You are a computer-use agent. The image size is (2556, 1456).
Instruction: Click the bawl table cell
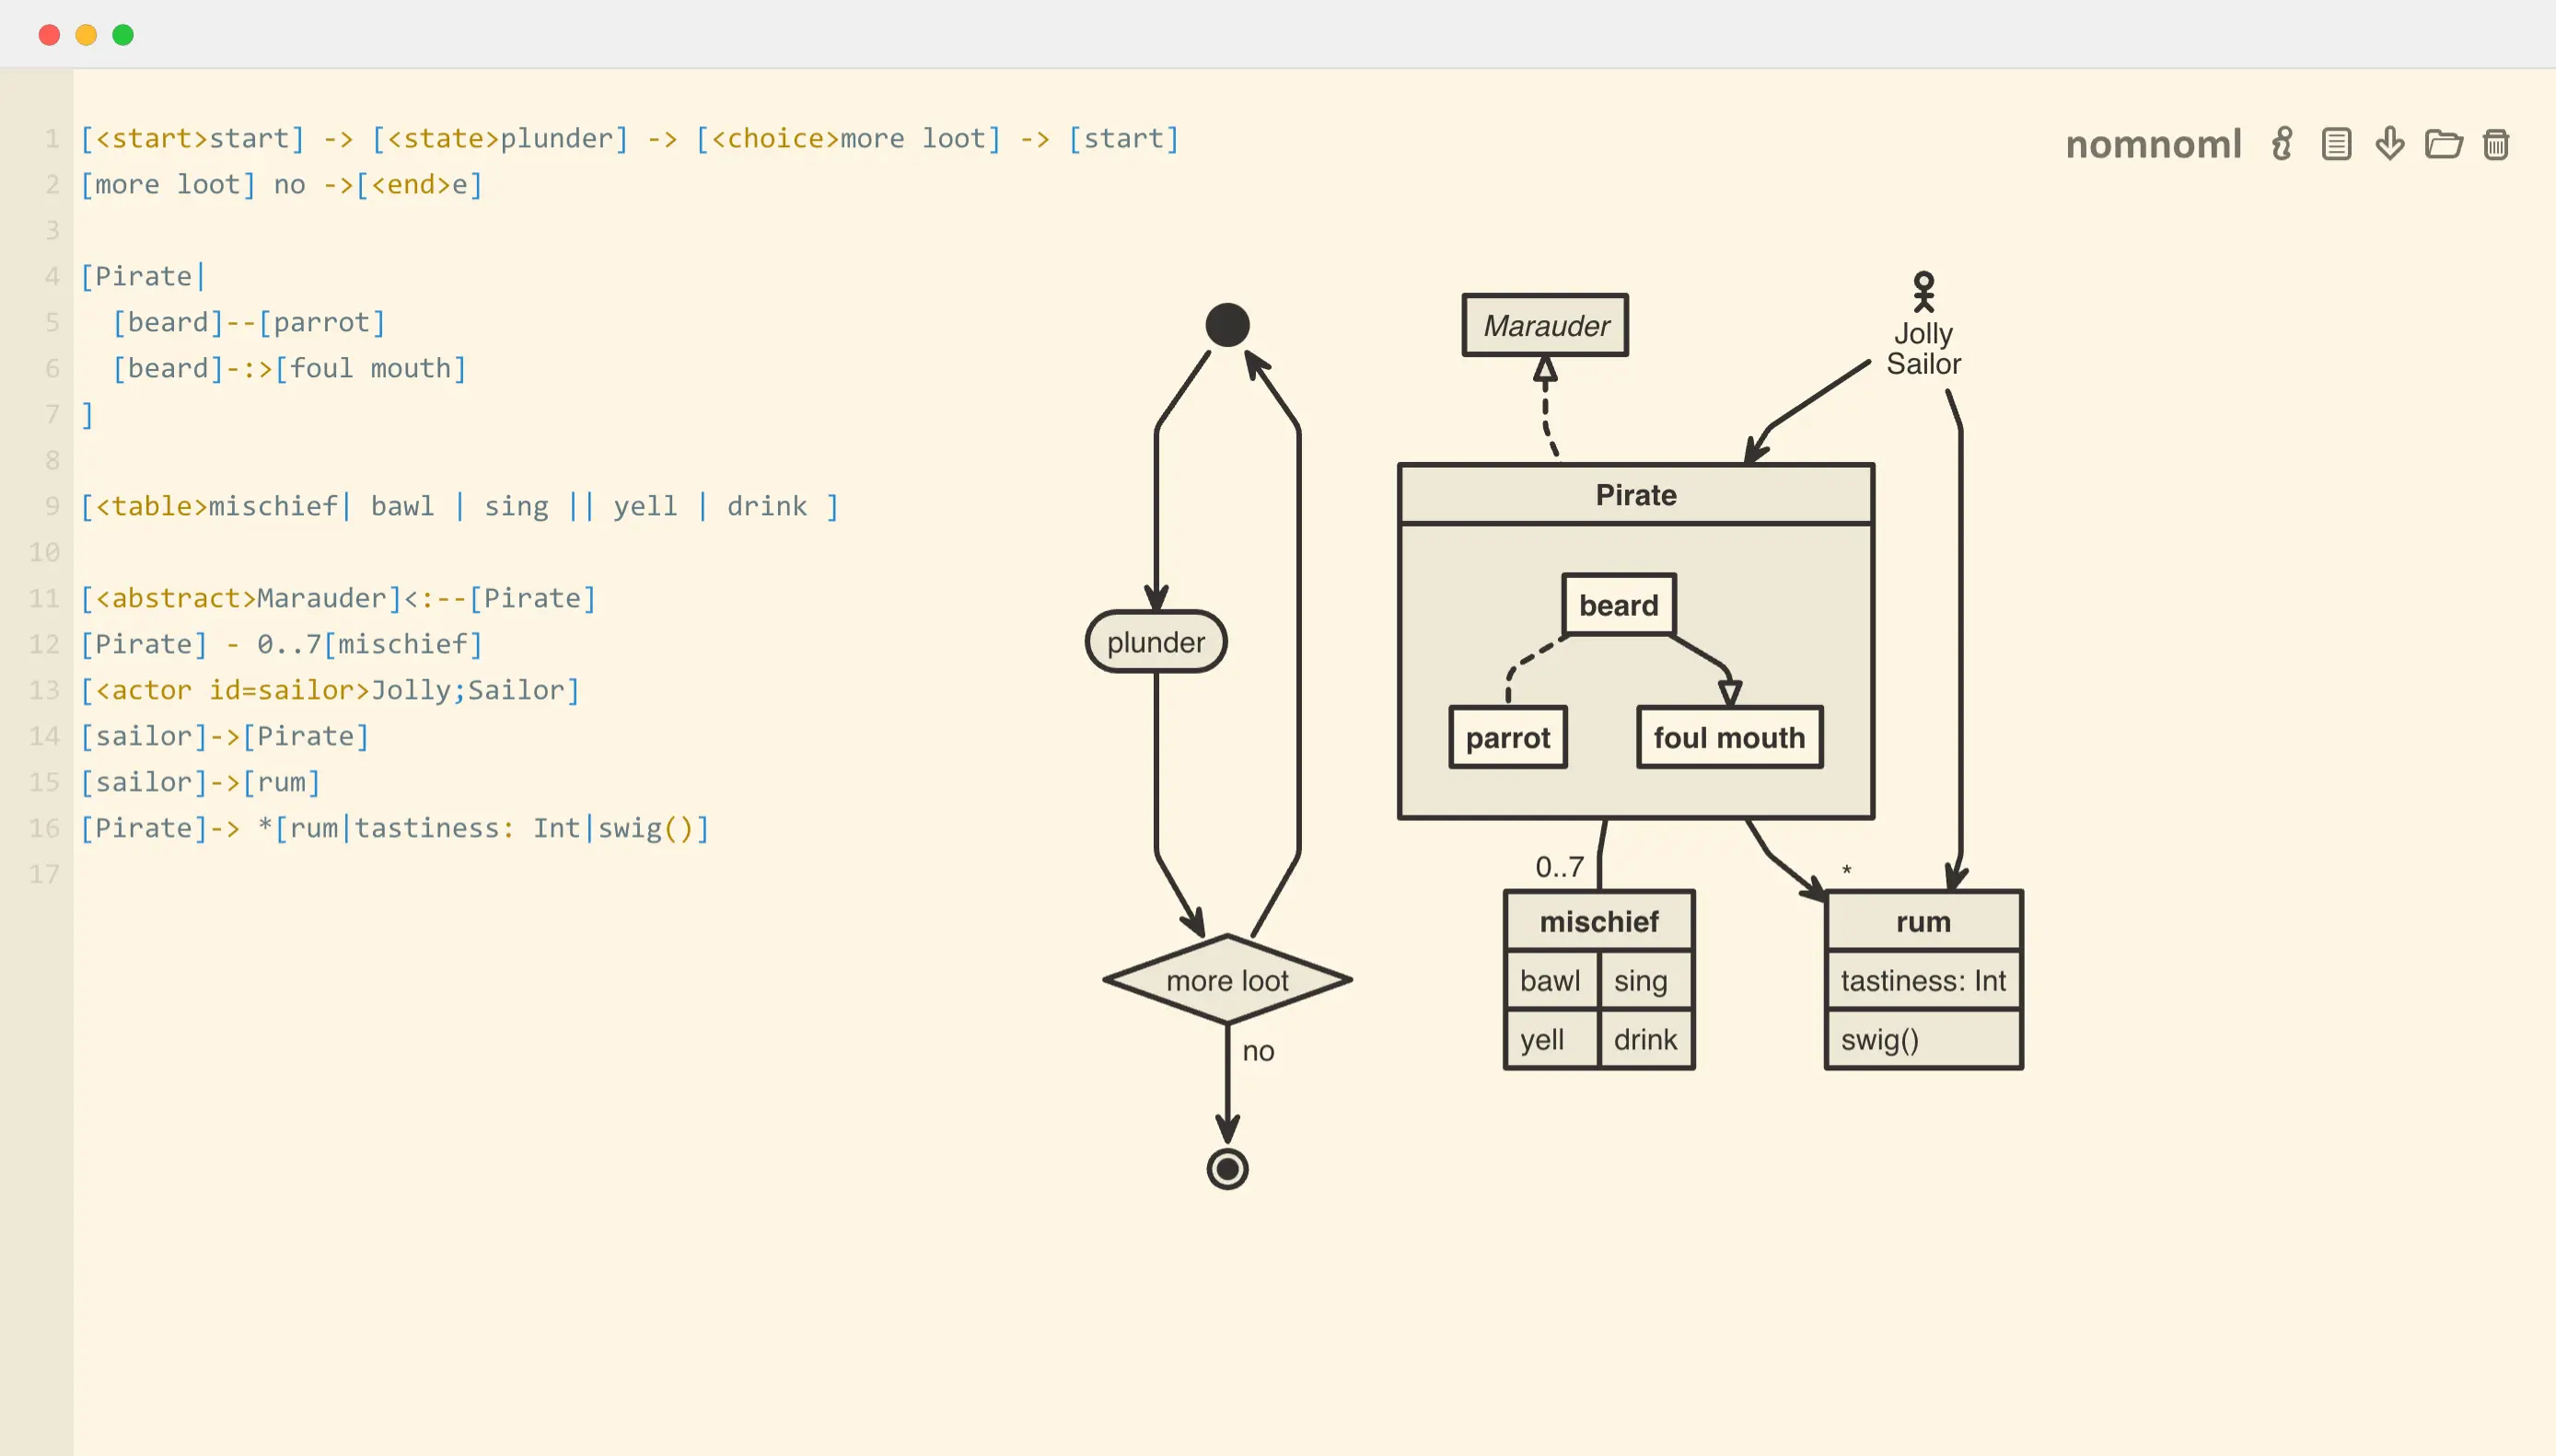[x=1551, y=980]
